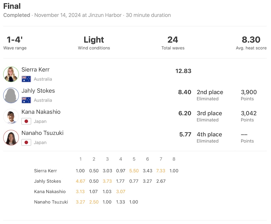Click the Final heat heading
The image size is (271, 224).
12,6
